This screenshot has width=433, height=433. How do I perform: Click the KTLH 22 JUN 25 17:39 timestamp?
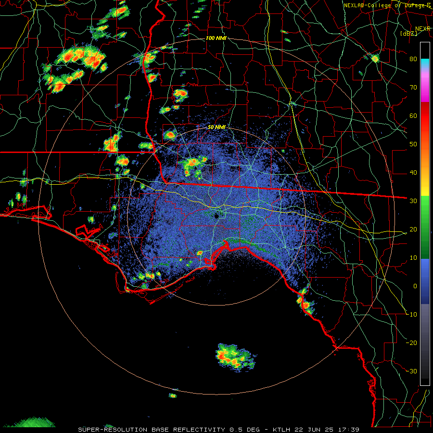pyautogui.click(x=316, y=430)
